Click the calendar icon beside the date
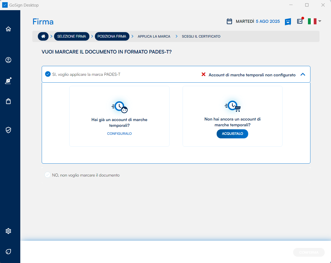The width and height of the screenshot is (331, 263). tap(229, 21)
